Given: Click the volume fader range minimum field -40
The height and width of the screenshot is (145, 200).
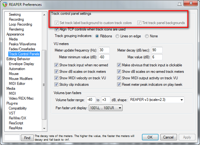Looking at the screenshot, I should pyautogui.click(x=91, y=100).
